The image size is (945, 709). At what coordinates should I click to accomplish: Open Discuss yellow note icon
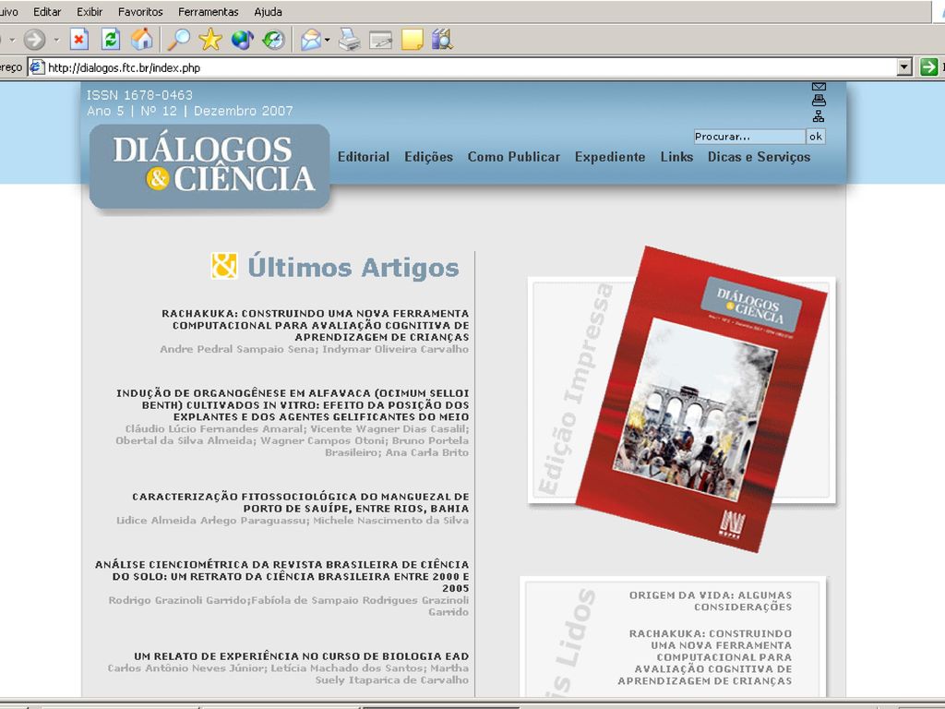[413, 40]
